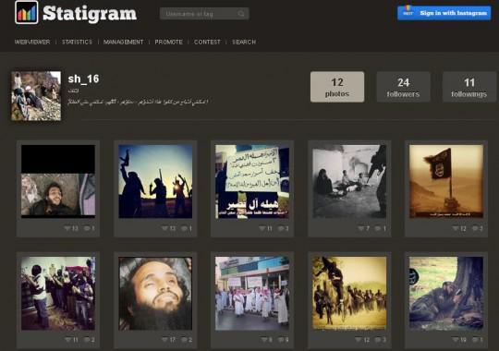Click the Username or tag search field

(x=204, y=14)
